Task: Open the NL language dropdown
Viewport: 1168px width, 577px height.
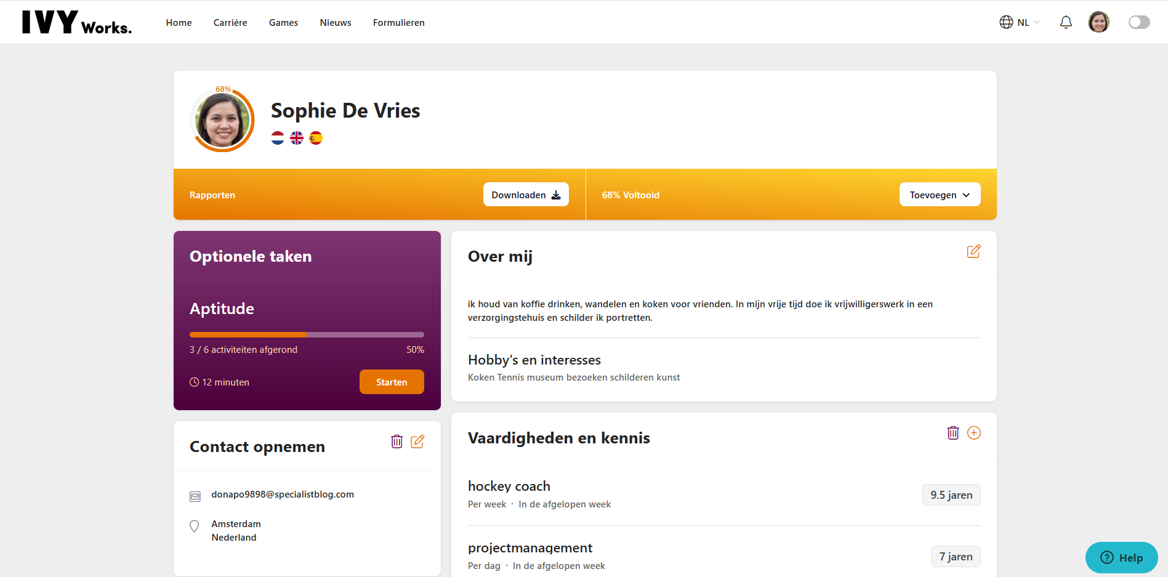Action: [x=1020, y=23]
